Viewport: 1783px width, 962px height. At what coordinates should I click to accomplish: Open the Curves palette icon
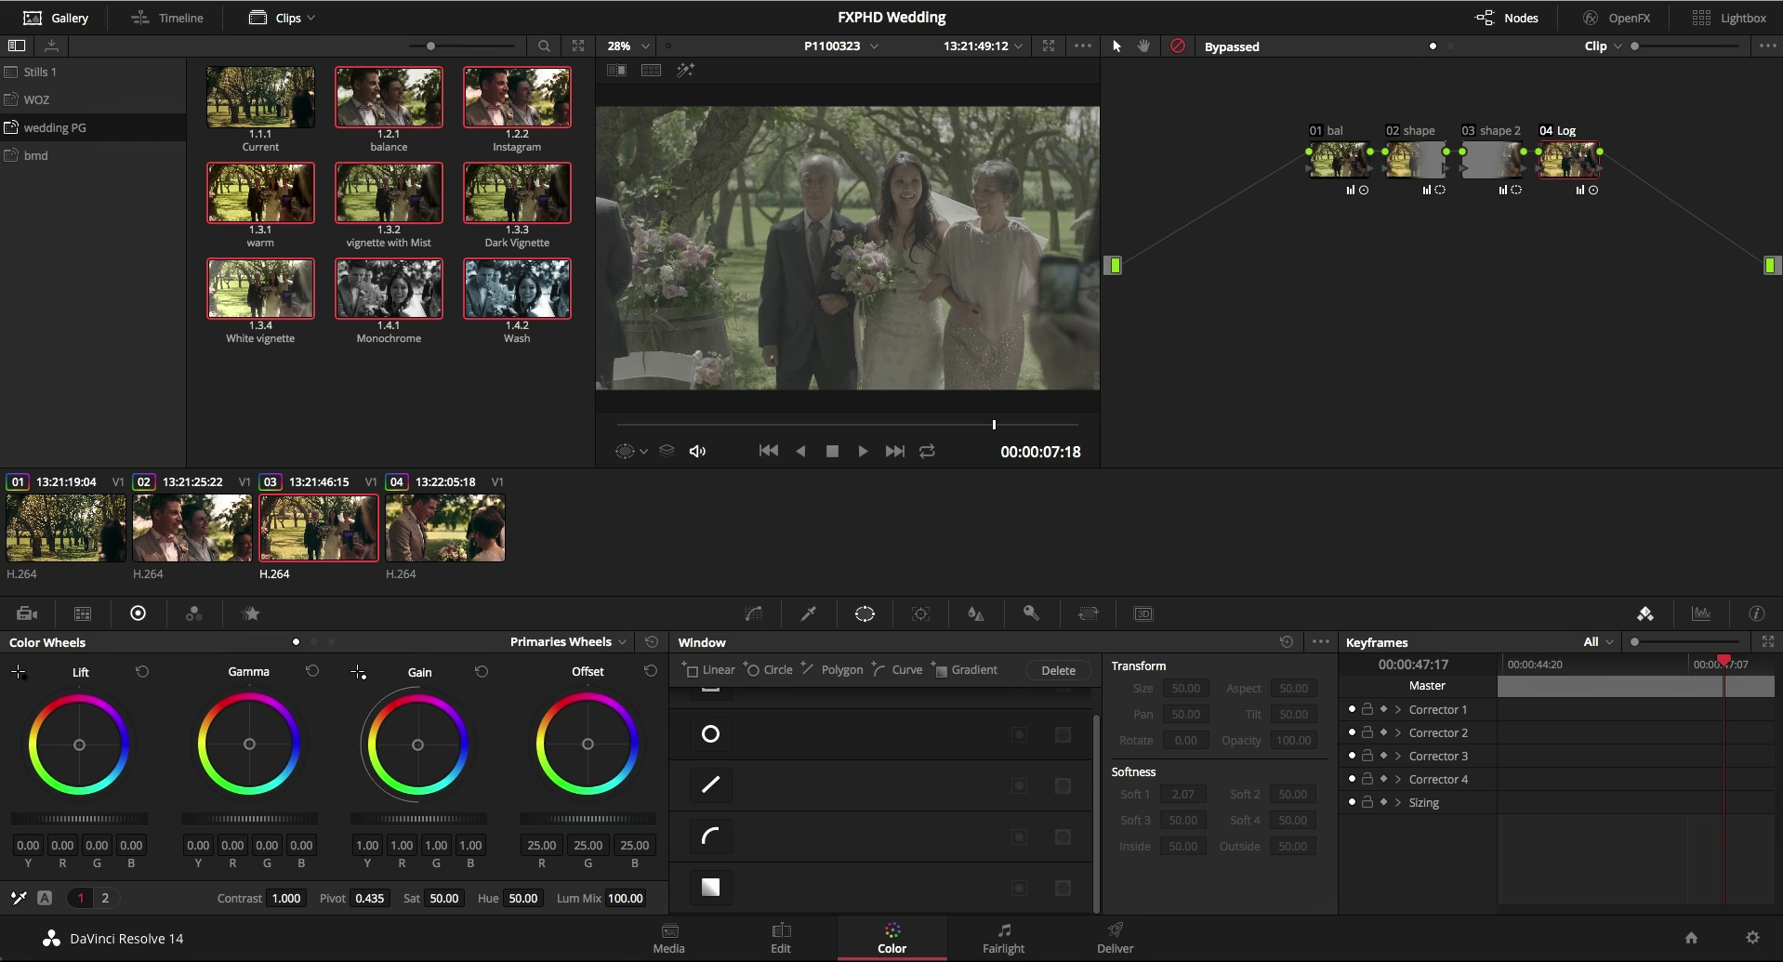pos(753,613)
